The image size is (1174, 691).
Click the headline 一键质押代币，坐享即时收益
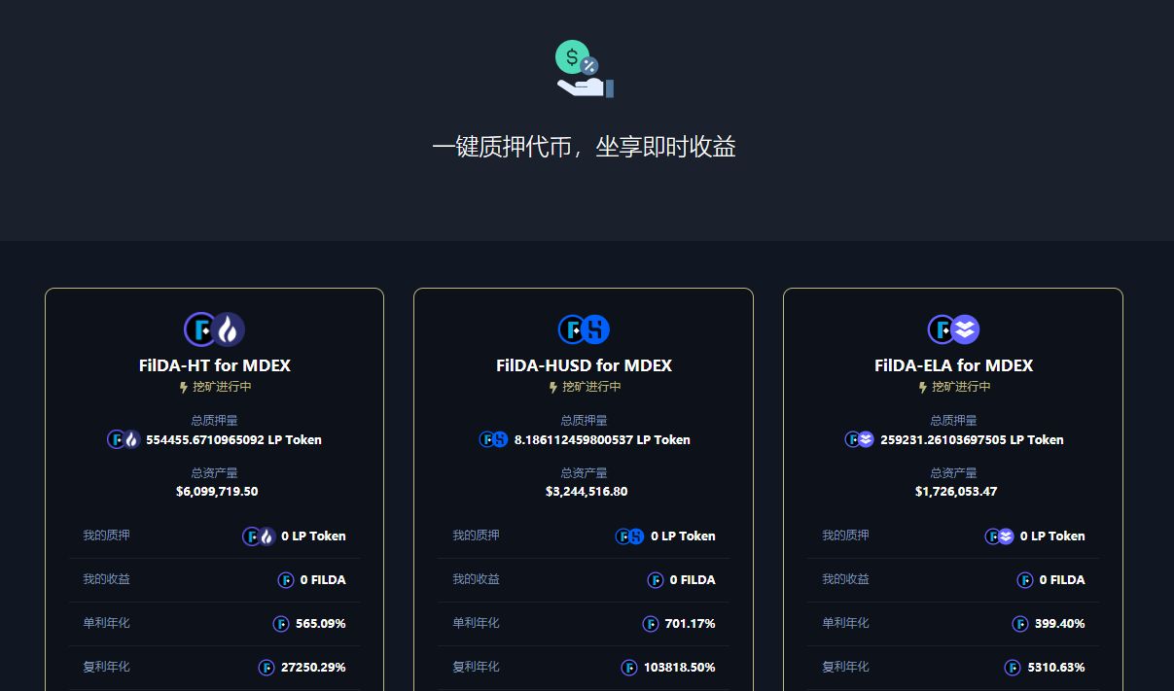tap(584, 147)
